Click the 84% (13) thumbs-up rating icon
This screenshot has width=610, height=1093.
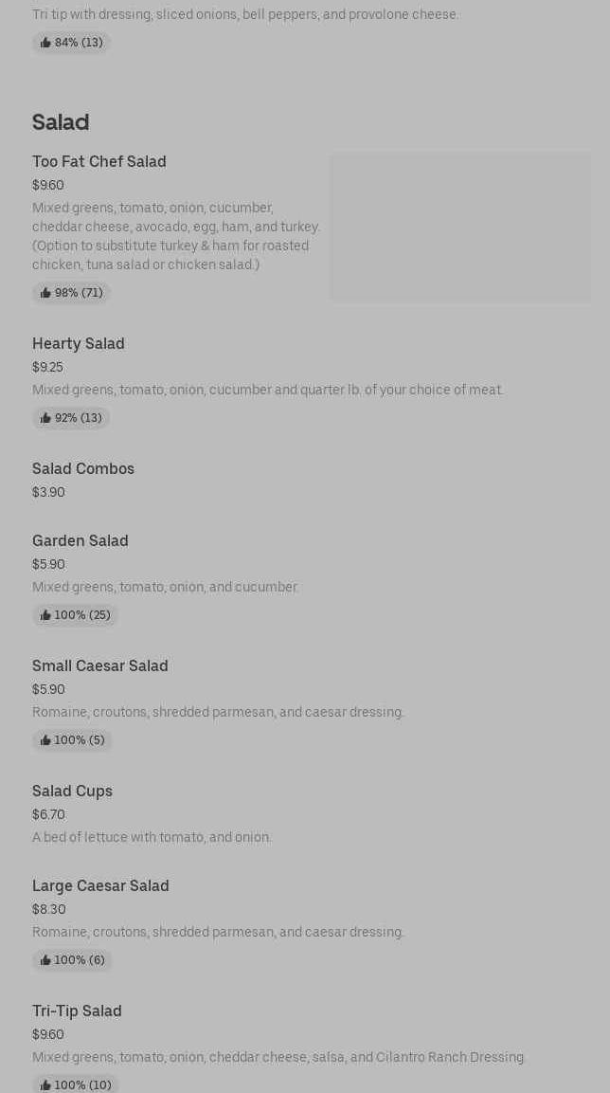click(x=45, y=43)
